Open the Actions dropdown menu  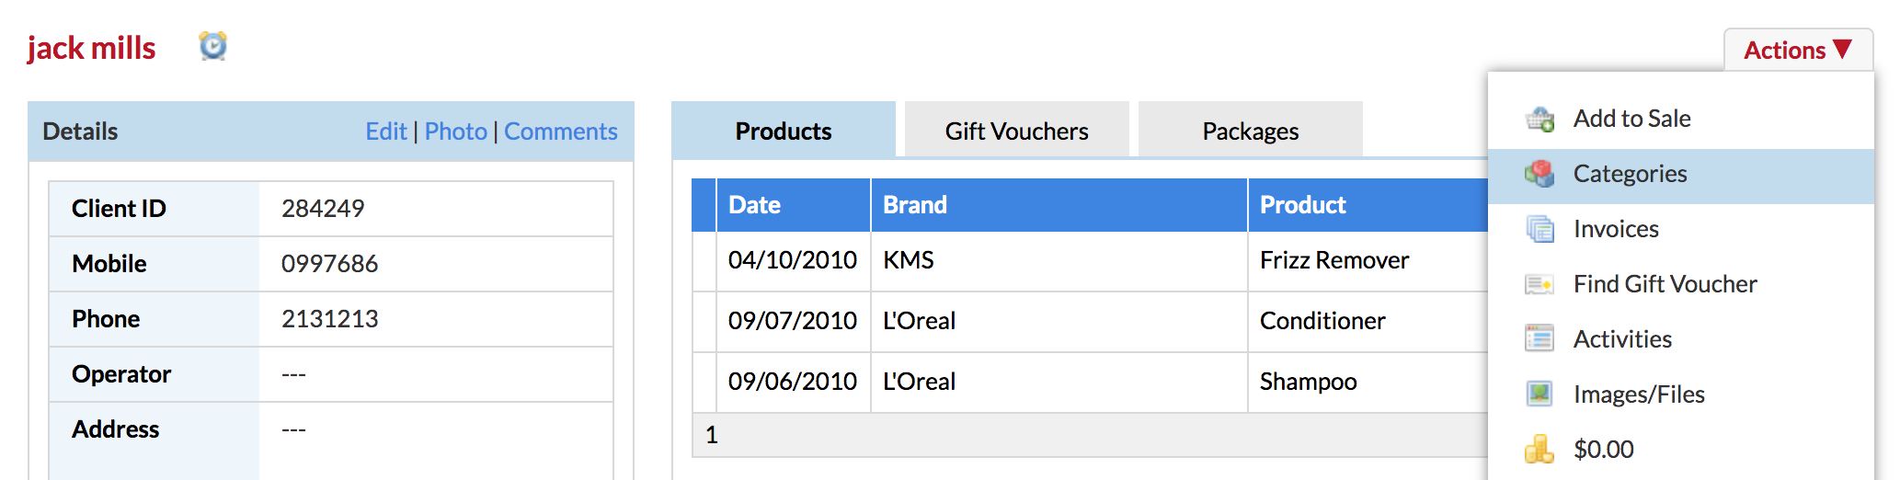[1798, 50]
